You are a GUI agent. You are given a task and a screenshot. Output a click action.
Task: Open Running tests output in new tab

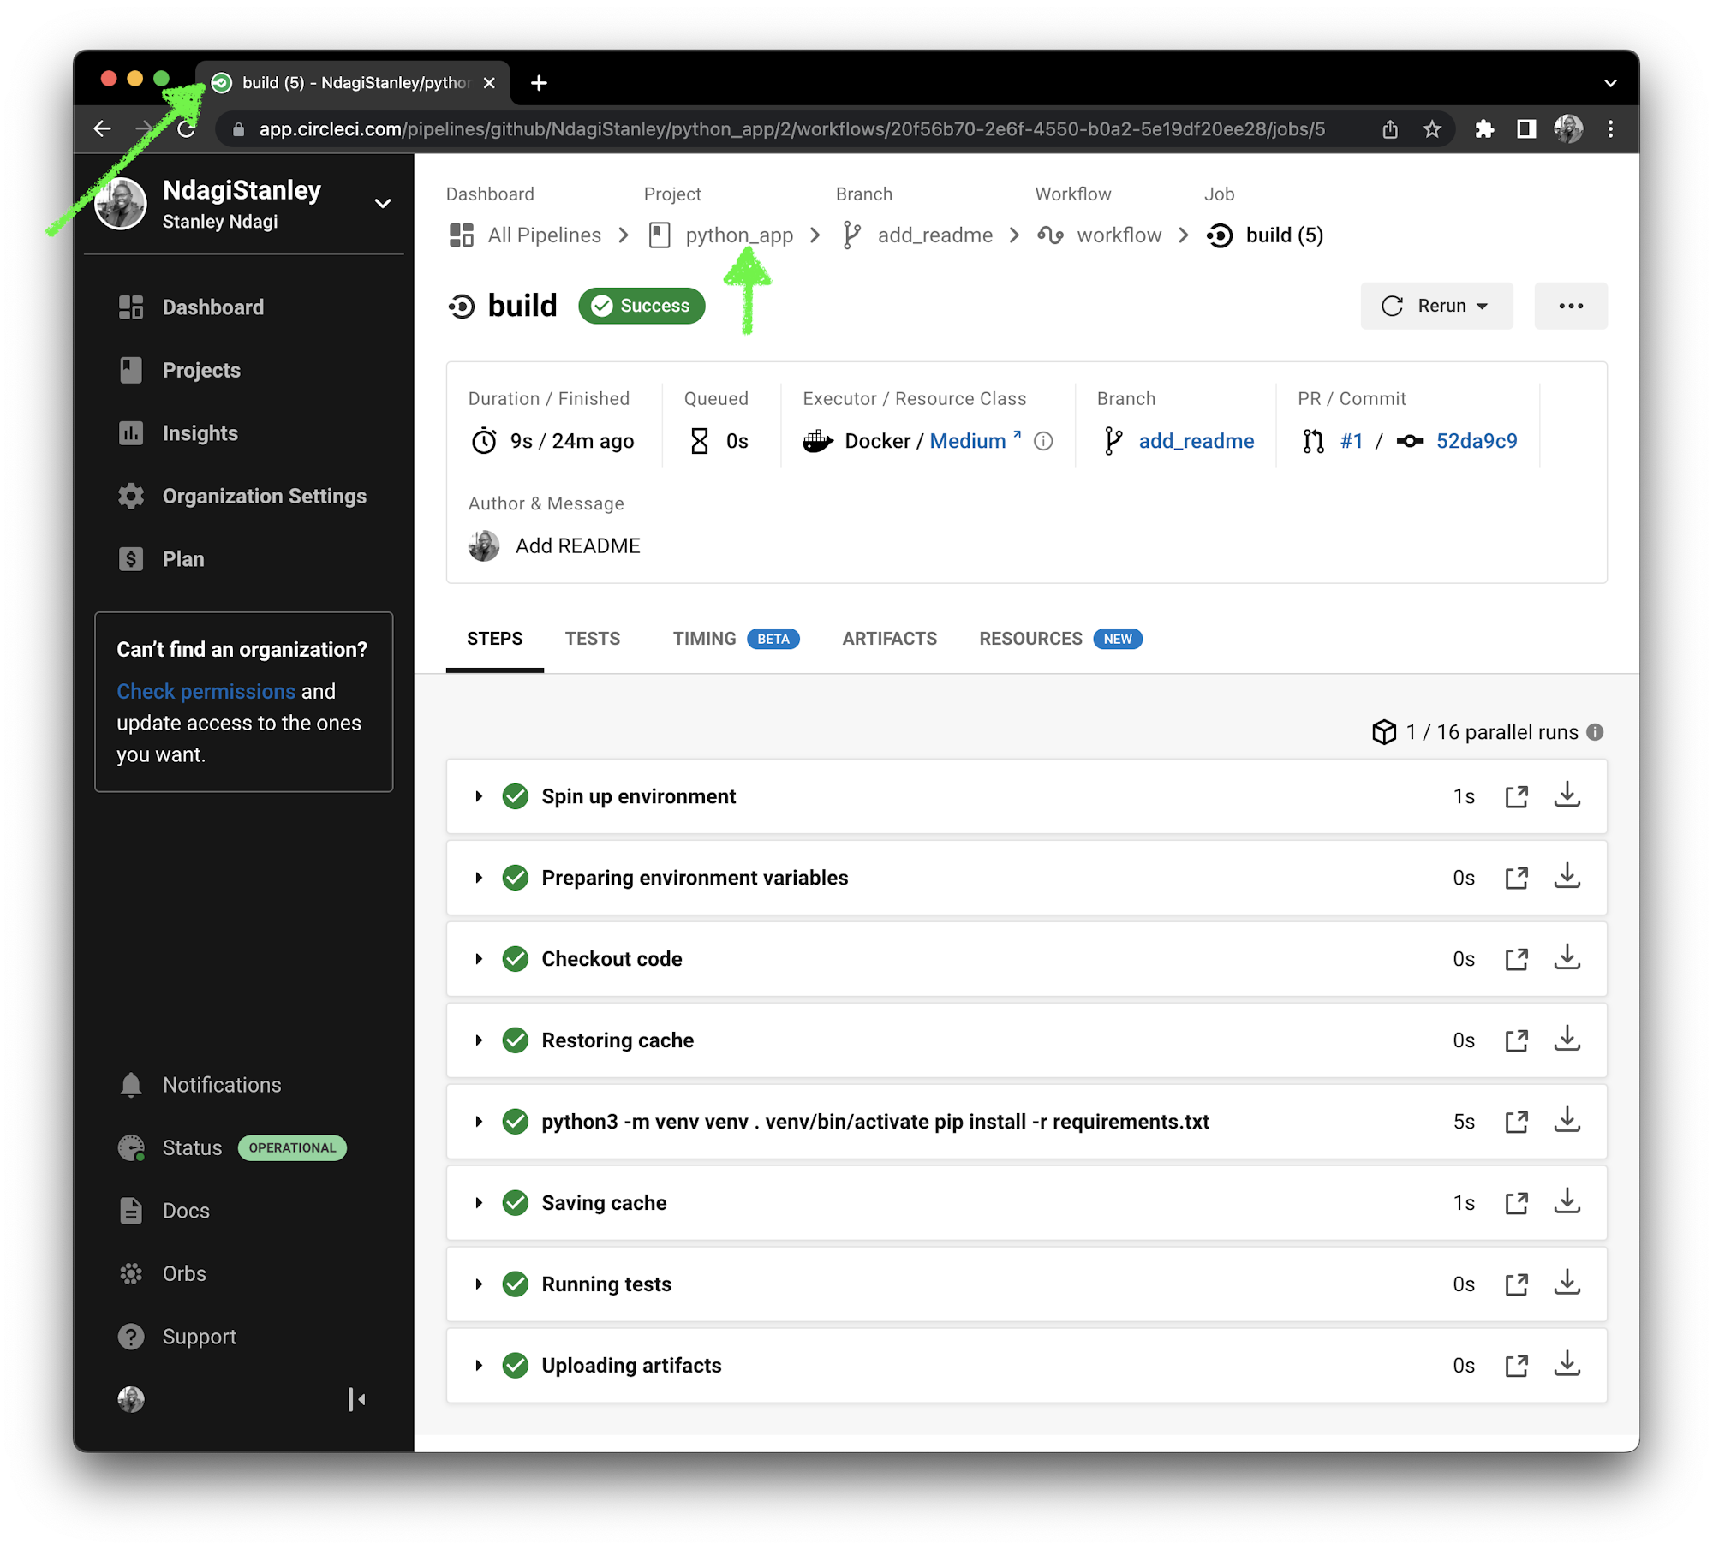coord(1516,1284)
